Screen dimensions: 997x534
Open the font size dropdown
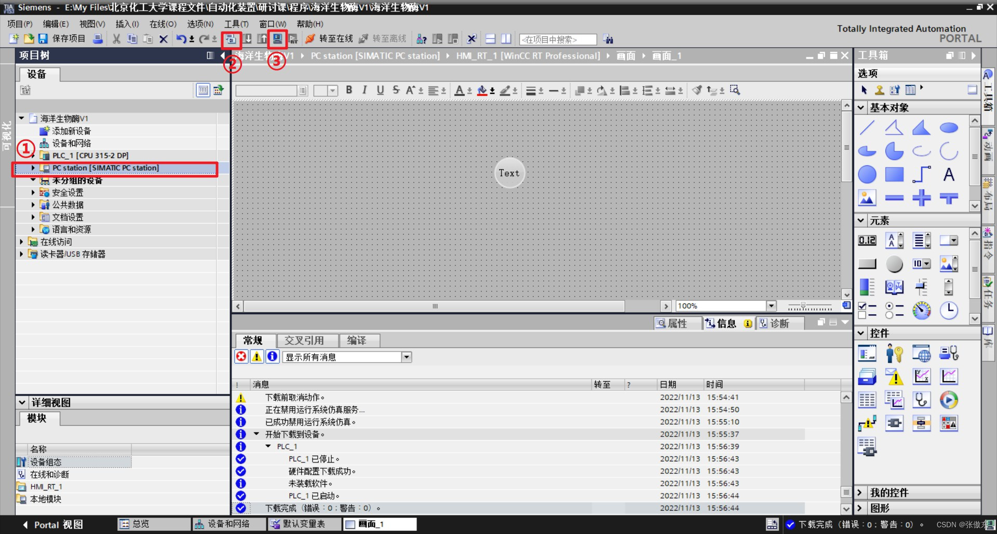tap(333, 91)
